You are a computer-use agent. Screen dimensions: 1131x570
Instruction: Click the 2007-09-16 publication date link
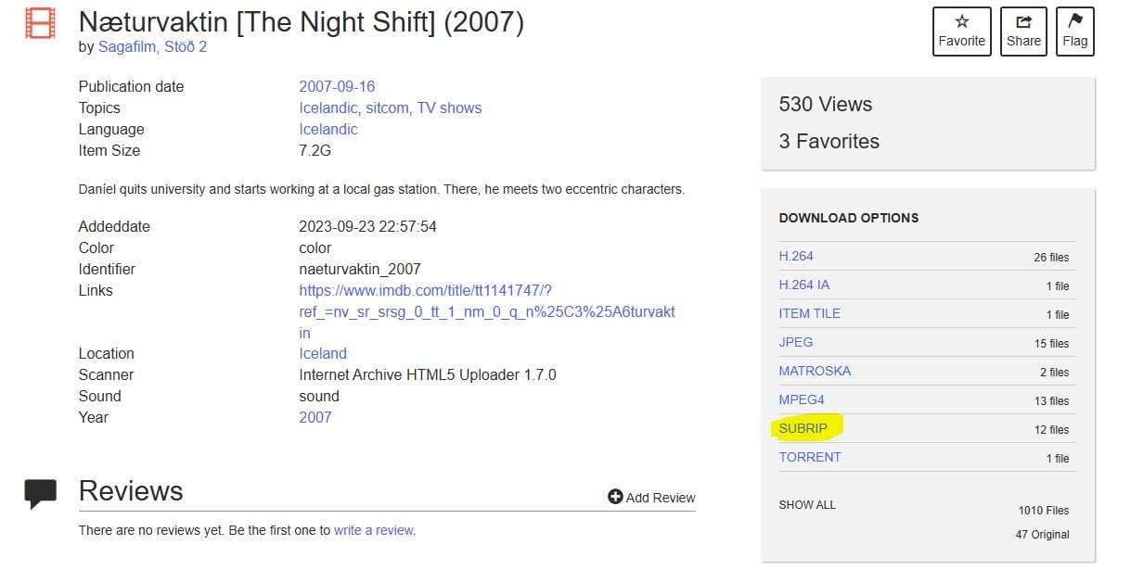(x=337, y=86)
